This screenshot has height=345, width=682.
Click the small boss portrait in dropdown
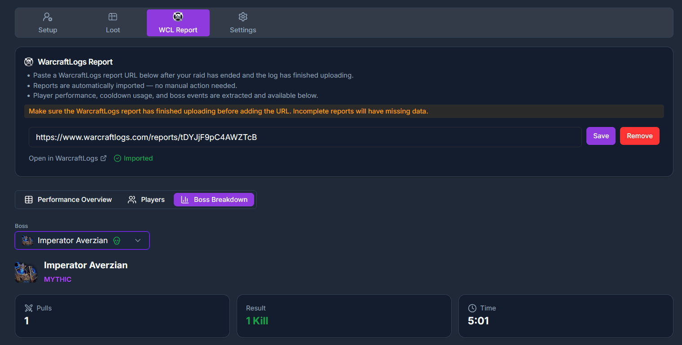(27, 240)
